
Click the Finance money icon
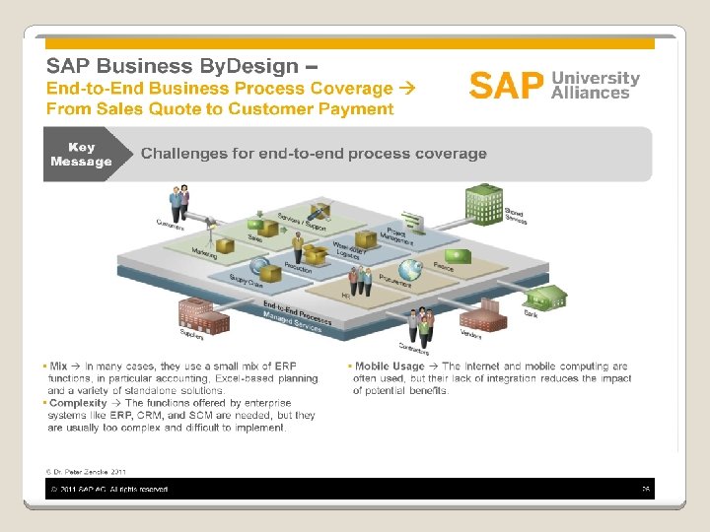pos(458,256)
